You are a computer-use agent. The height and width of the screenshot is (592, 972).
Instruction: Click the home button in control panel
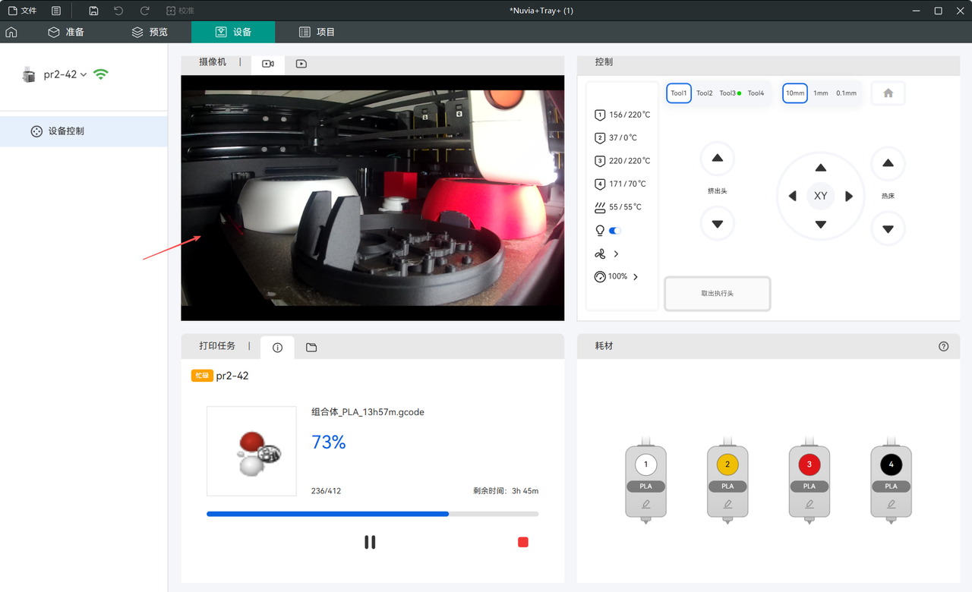point(888,93)
